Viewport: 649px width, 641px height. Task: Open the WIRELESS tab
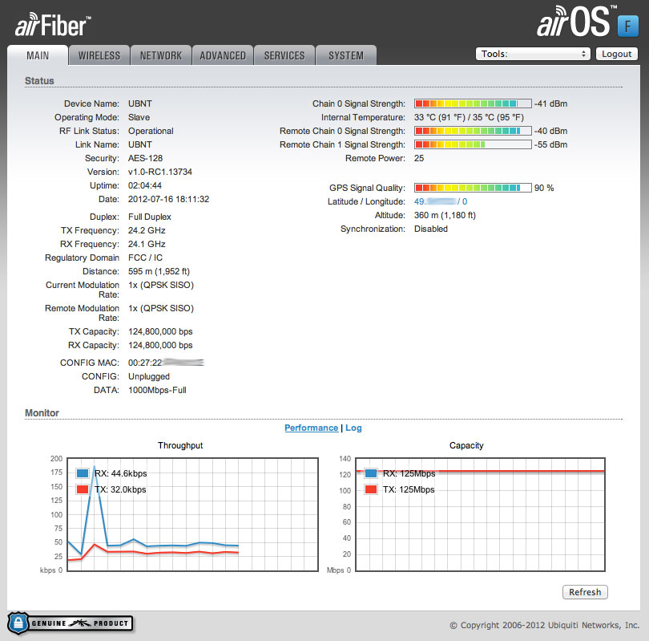point(99,55)
